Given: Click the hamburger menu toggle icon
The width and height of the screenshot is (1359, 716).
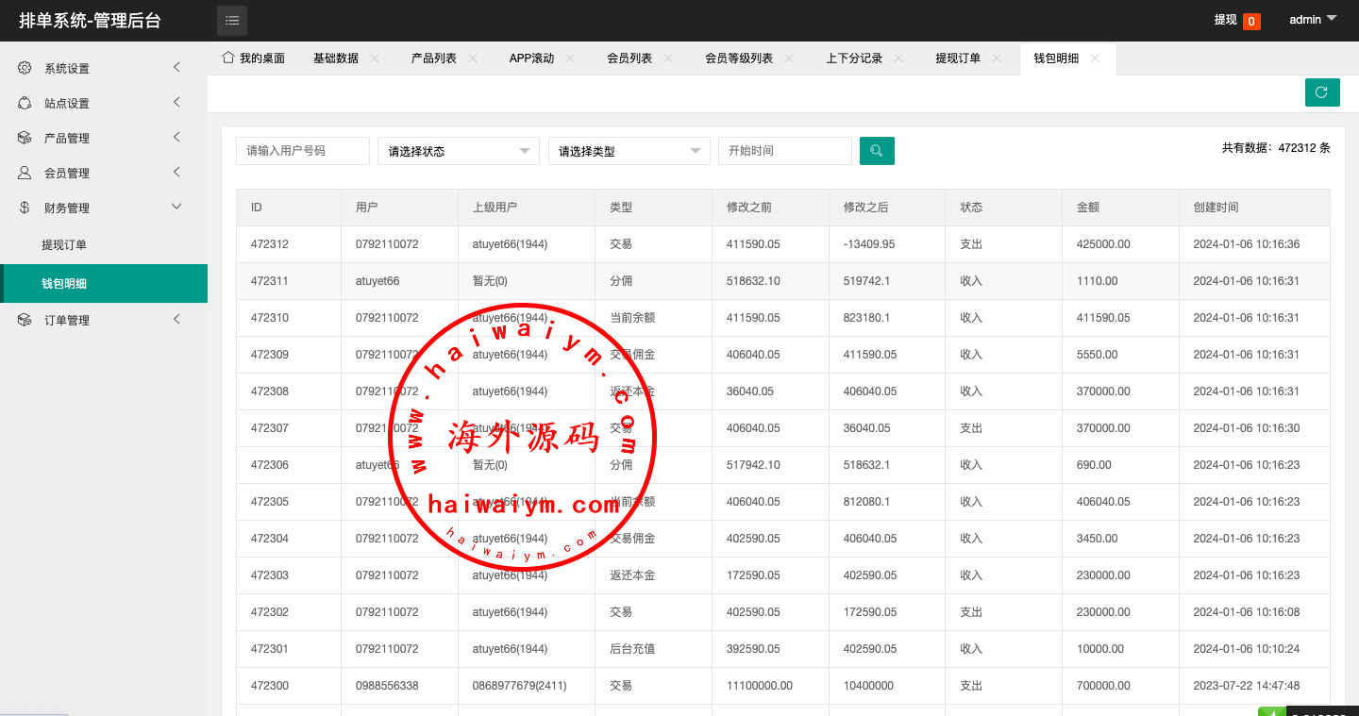Looking at the screenshot, I should coord(232,20).
